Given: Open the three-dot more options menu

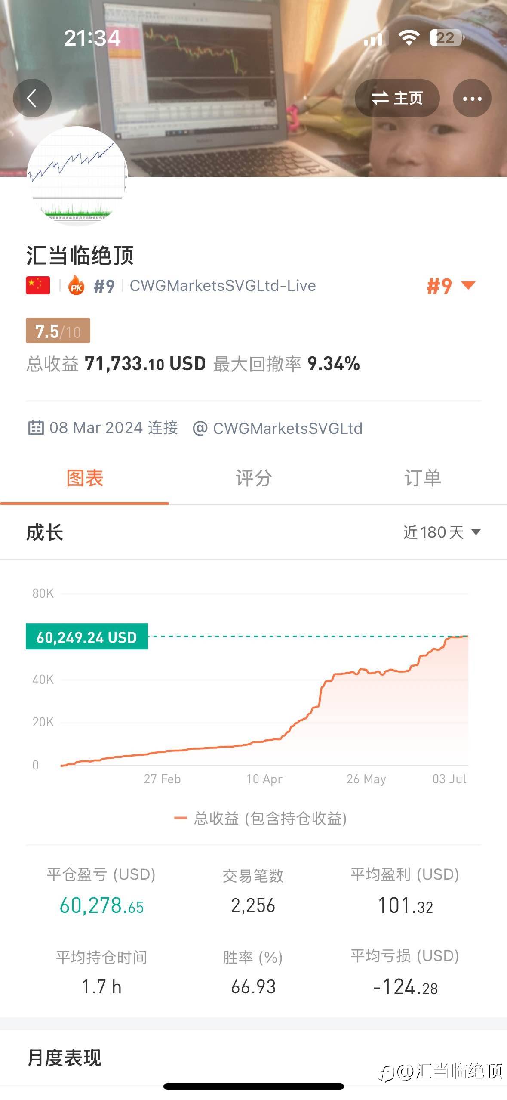Looking at the screenshot, I should 472,98.
